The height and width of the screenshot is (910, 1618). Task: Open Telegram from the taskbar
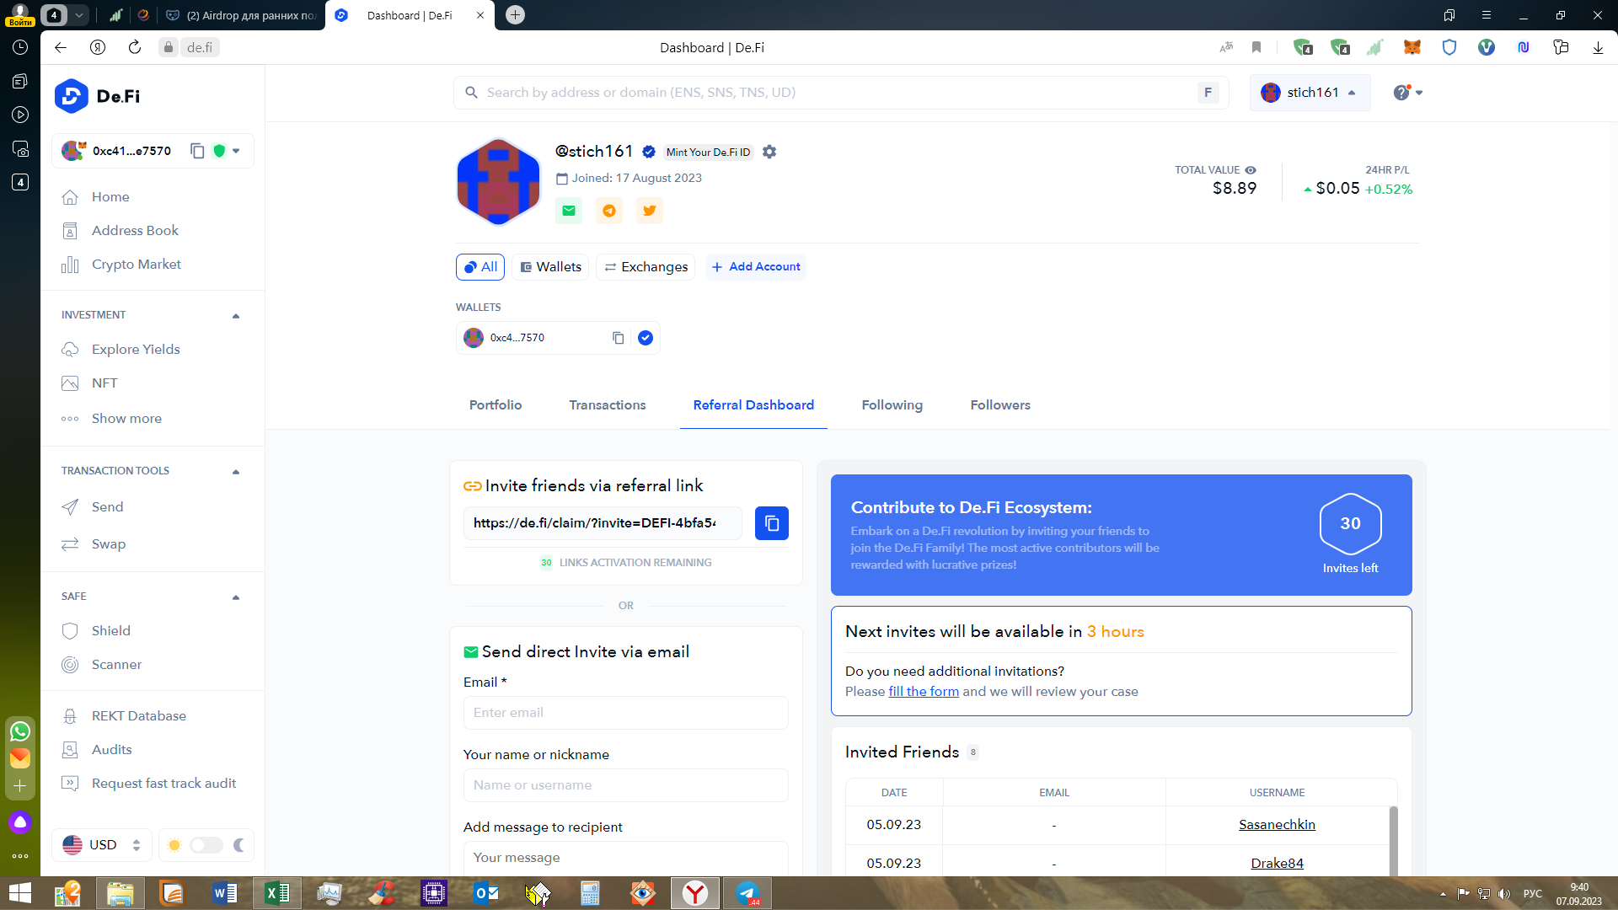748,893
